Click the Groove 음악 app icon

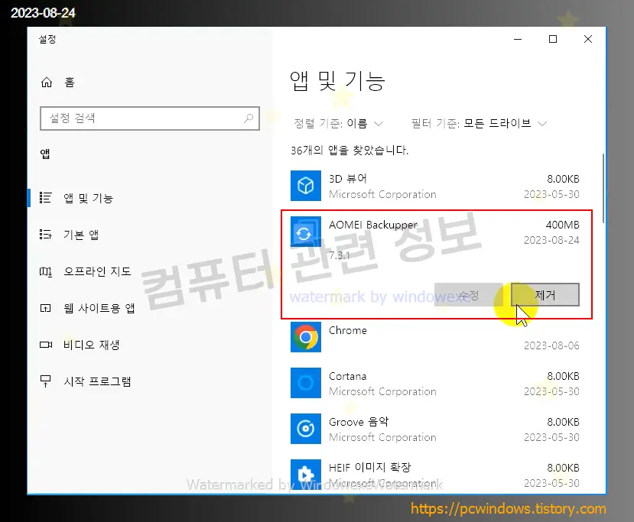306,429
